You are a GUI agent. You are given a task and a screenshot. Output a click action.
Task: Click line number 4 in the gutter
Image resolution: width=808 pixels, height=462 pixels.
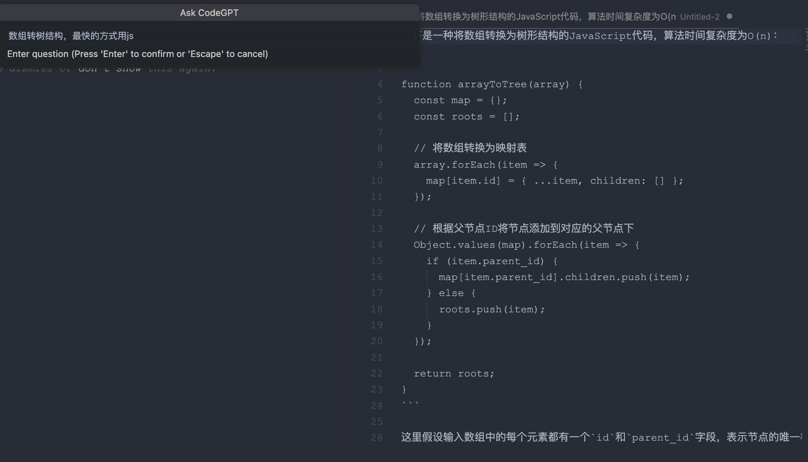point(380,84)
